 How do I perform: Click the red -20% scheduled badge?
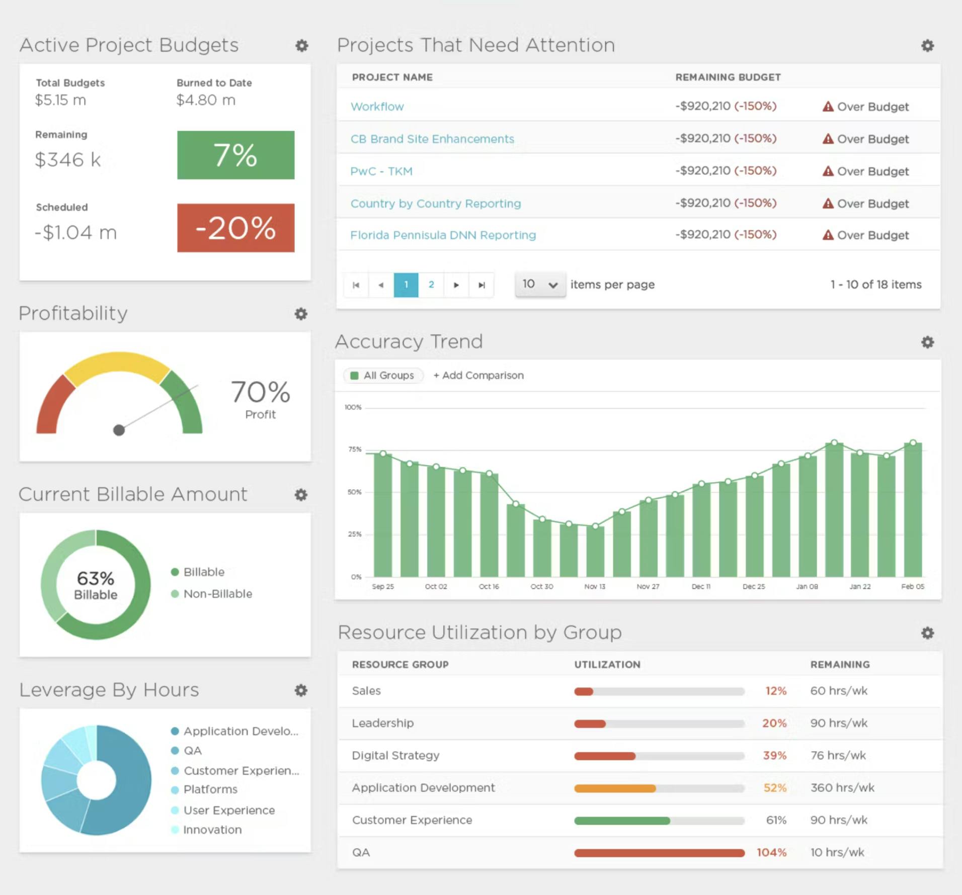[235, 228]
